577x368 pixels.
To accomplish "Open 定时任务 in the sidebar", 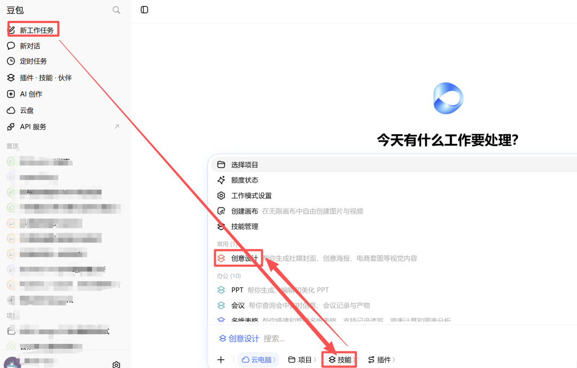I will 33,61.
